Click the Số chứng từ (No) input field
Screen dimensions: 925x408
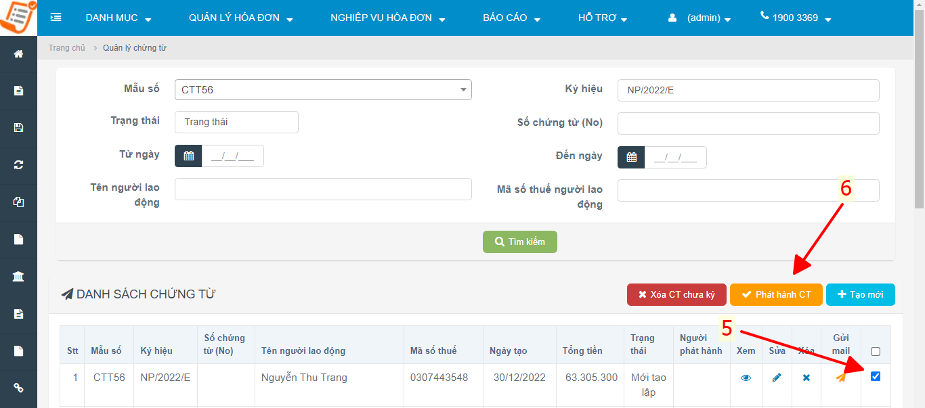coord(748,124)
